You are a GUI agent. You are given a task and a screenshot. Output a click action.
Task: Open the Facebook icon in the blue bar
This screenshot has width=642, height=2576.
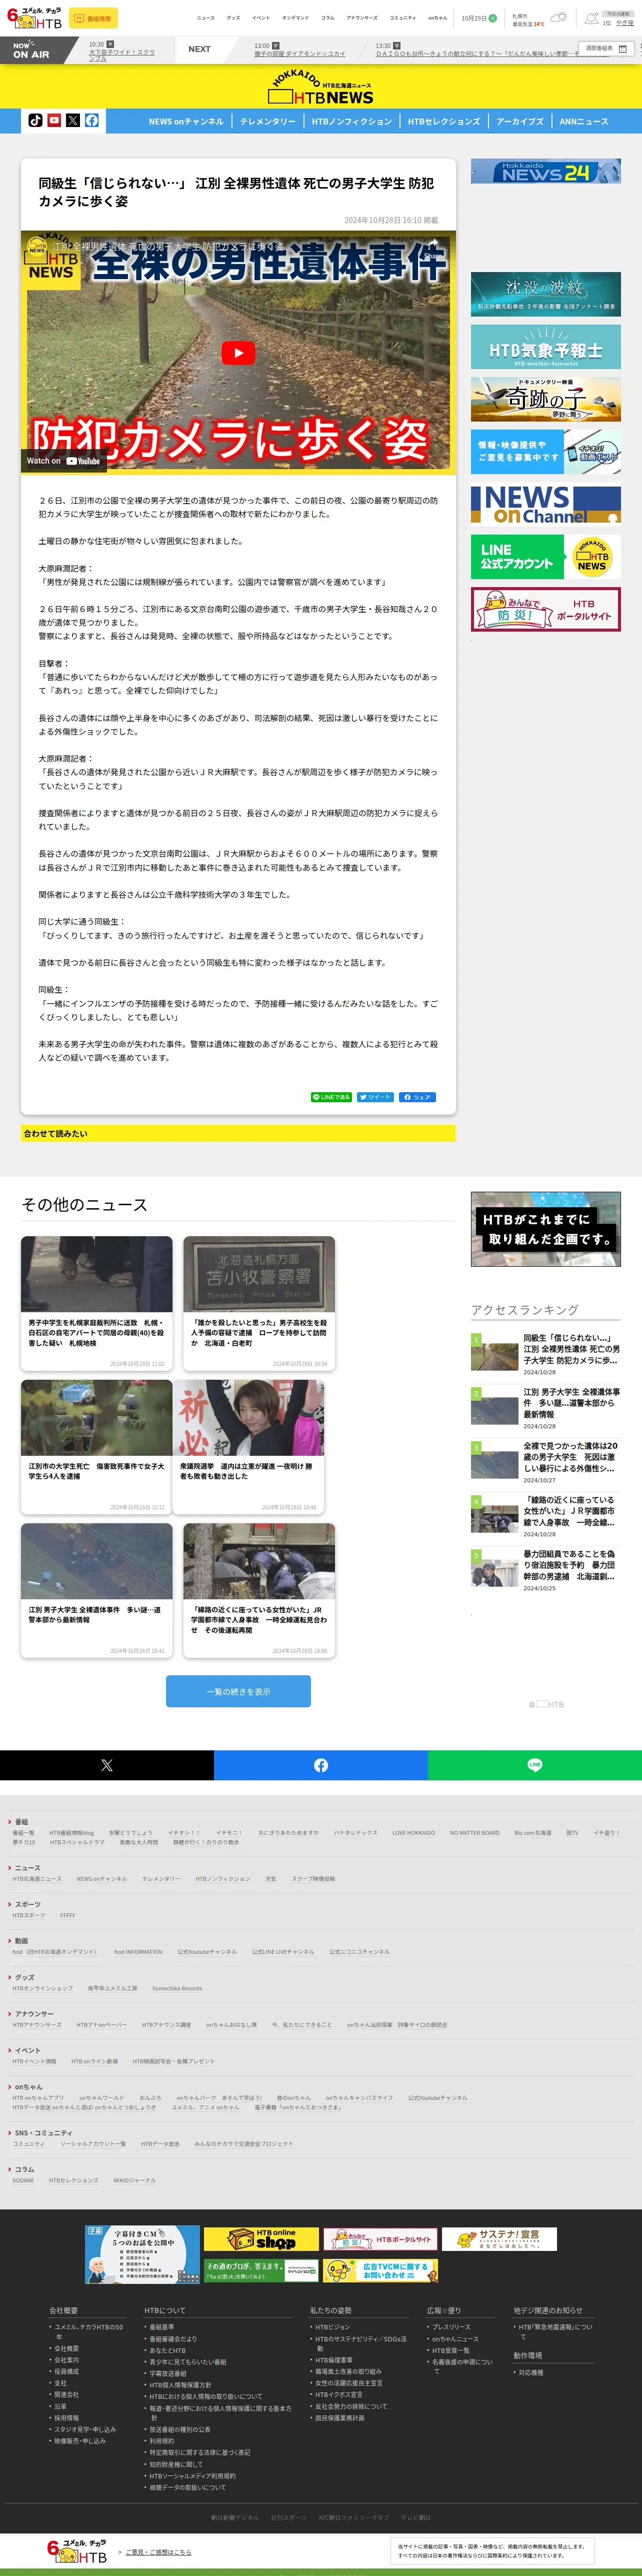91,120
